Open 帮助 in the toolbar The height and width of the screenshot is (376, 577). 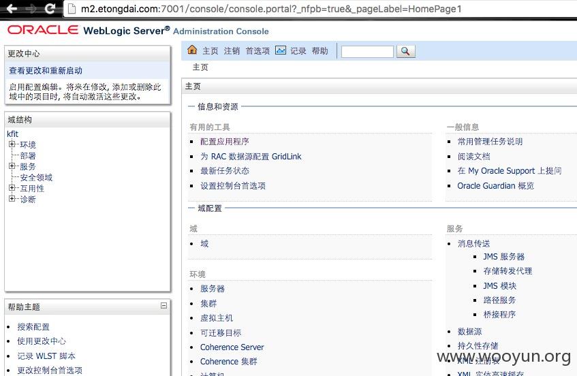319,51
